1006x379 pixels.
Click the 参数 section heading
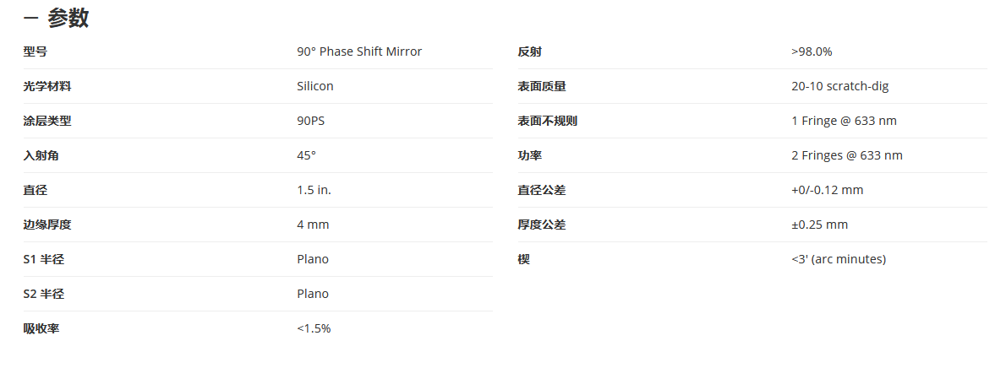point(68,19)
